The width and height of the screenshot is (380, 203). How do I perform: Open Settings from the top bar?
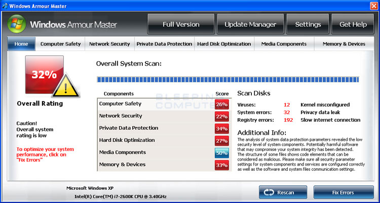tap(308, 24)
